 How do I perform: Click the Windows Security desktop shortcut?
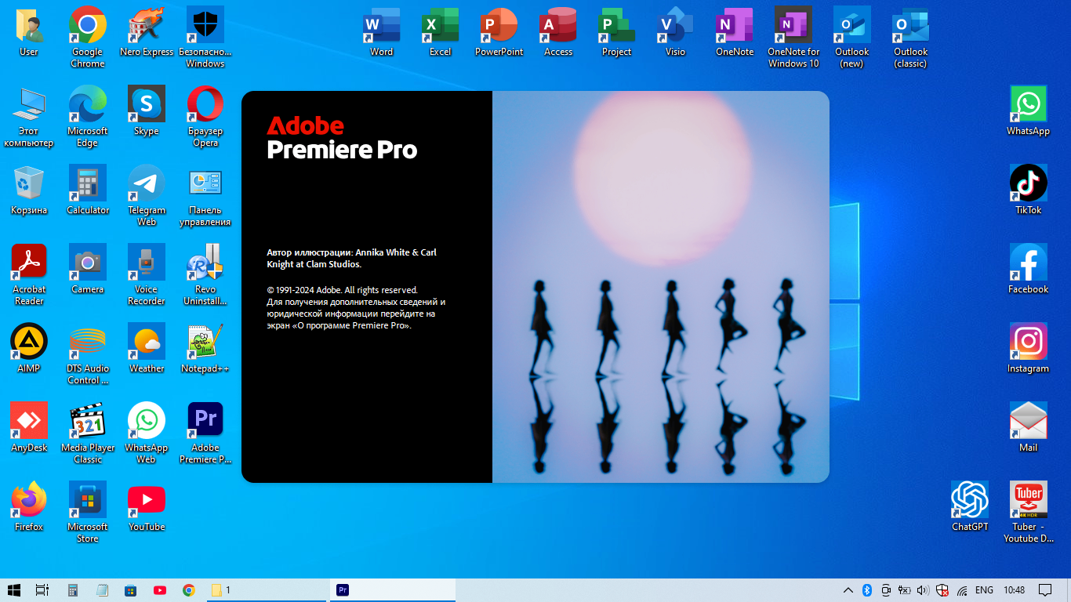pyautogui.click(x=205, y=37)
